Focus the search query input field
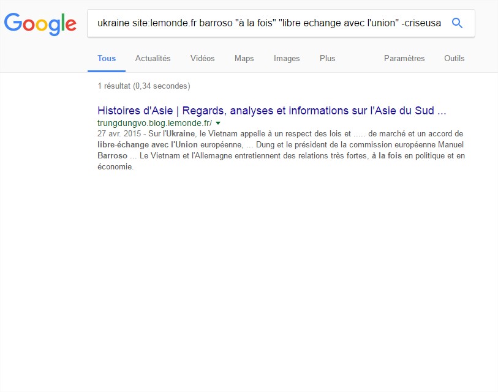498x392 pixels. [x=269, y=23]
